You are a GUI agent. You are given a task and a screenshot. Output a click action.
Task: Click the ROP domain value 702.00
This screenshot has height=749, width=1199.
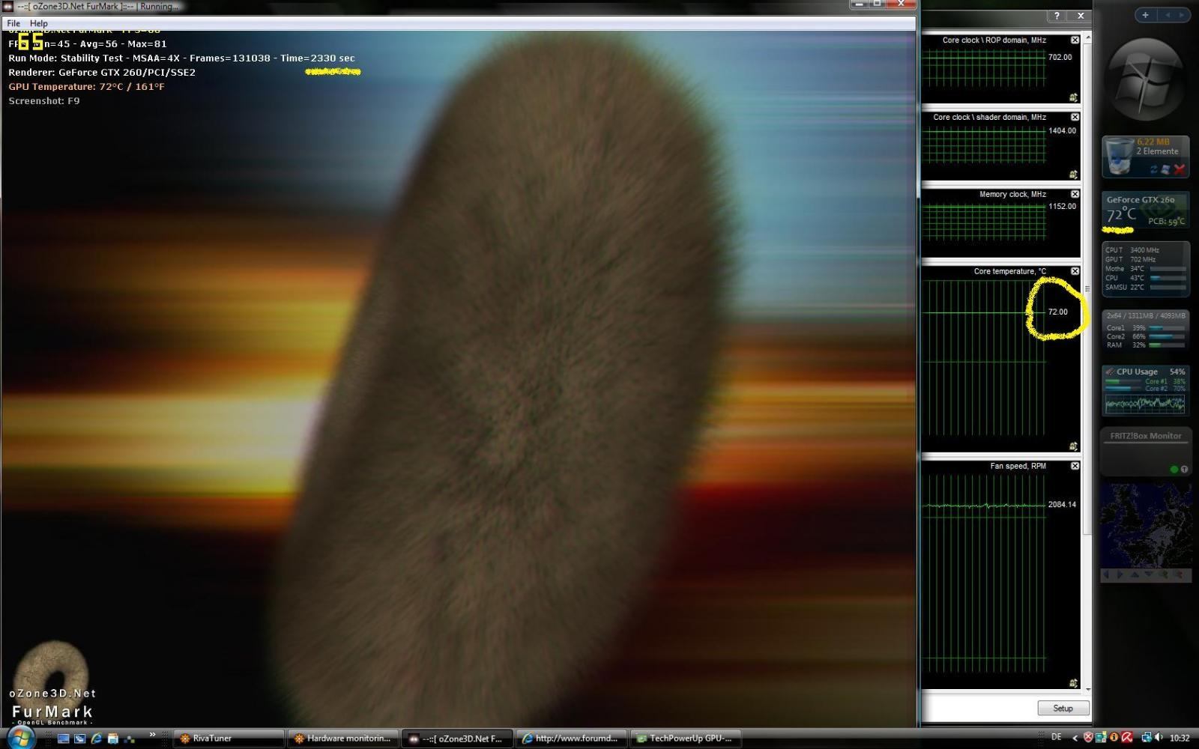click(1060, 57)
